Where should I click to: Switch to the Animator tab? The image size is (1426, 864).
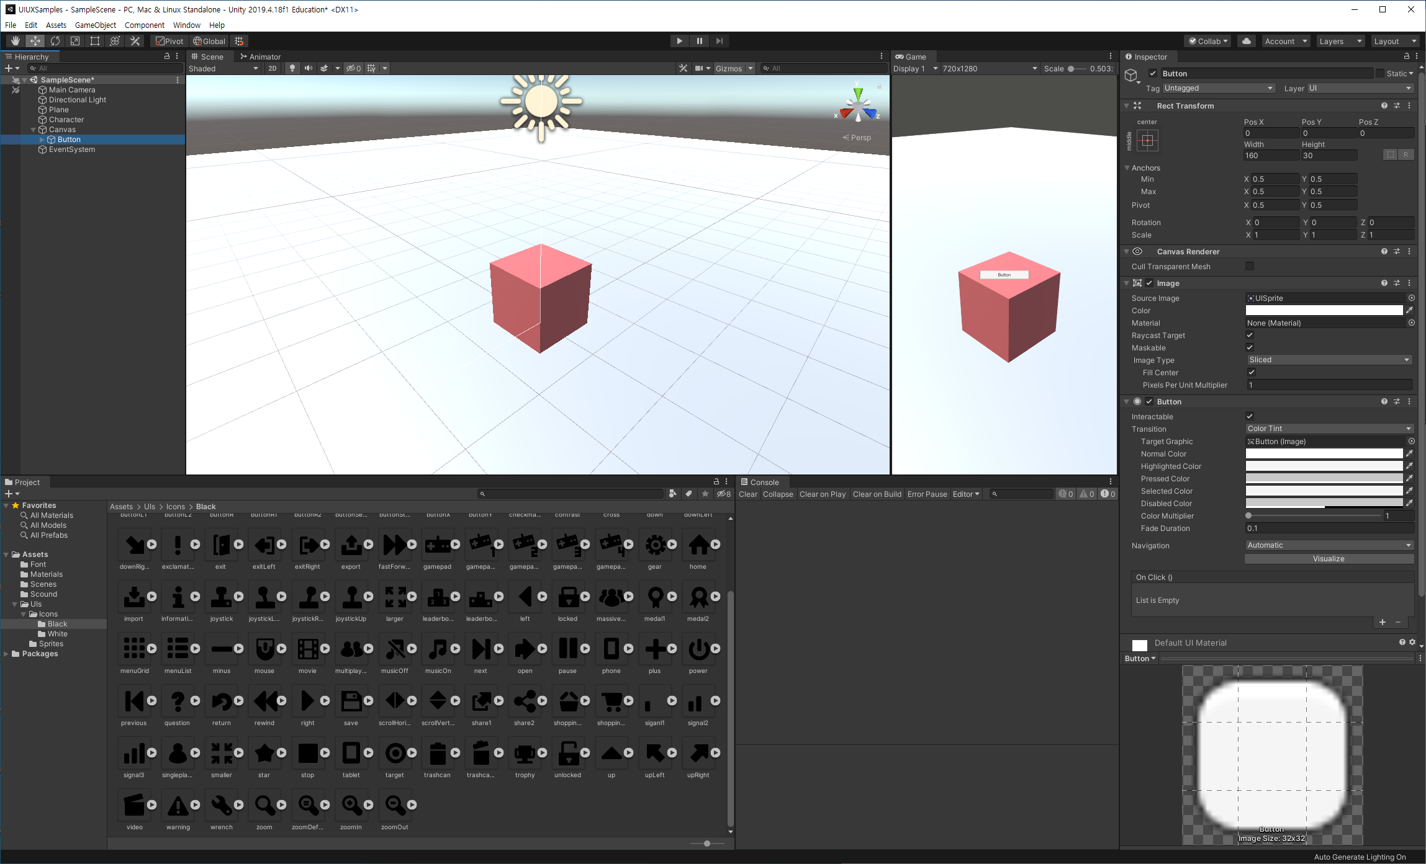click(261, 56)
